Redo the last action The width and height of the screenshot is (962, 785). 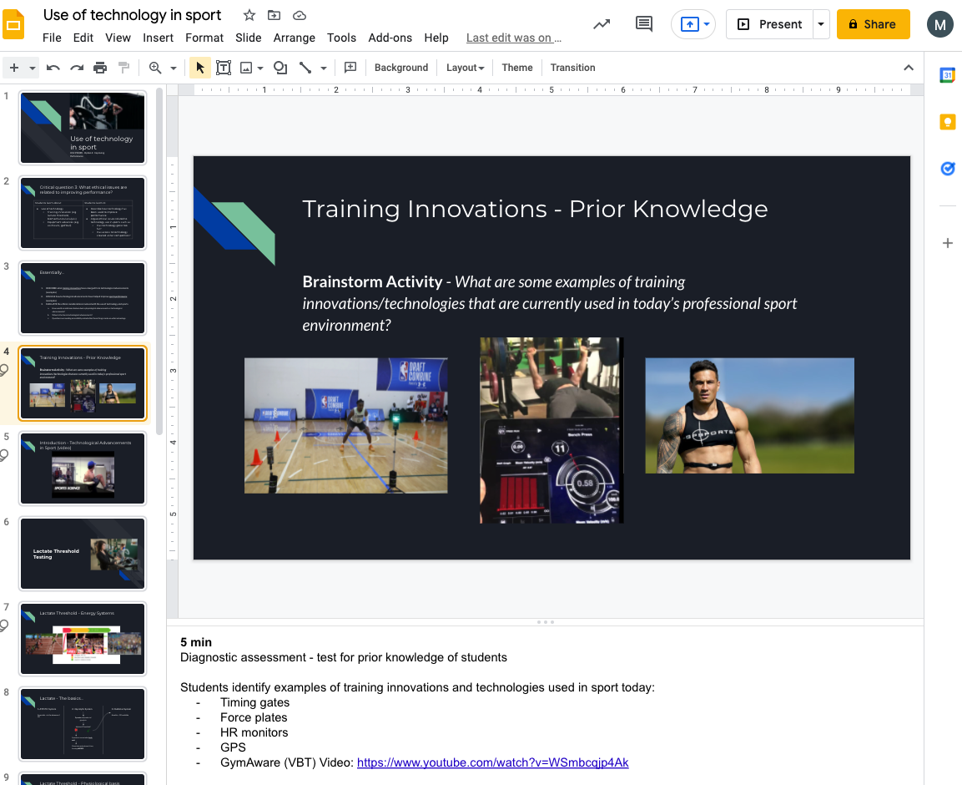(x=77, y=68)
